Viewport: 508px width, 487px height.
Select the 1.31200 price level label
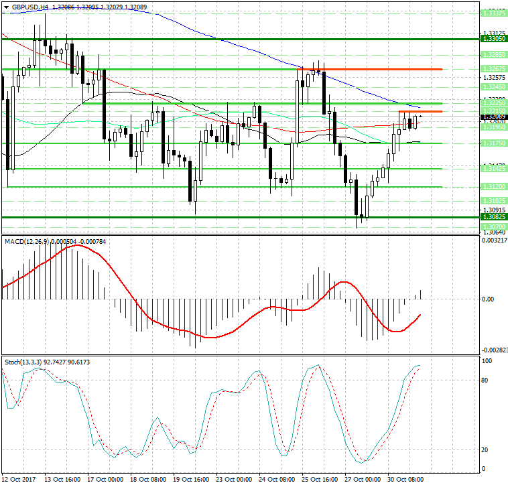pos(493,187)
